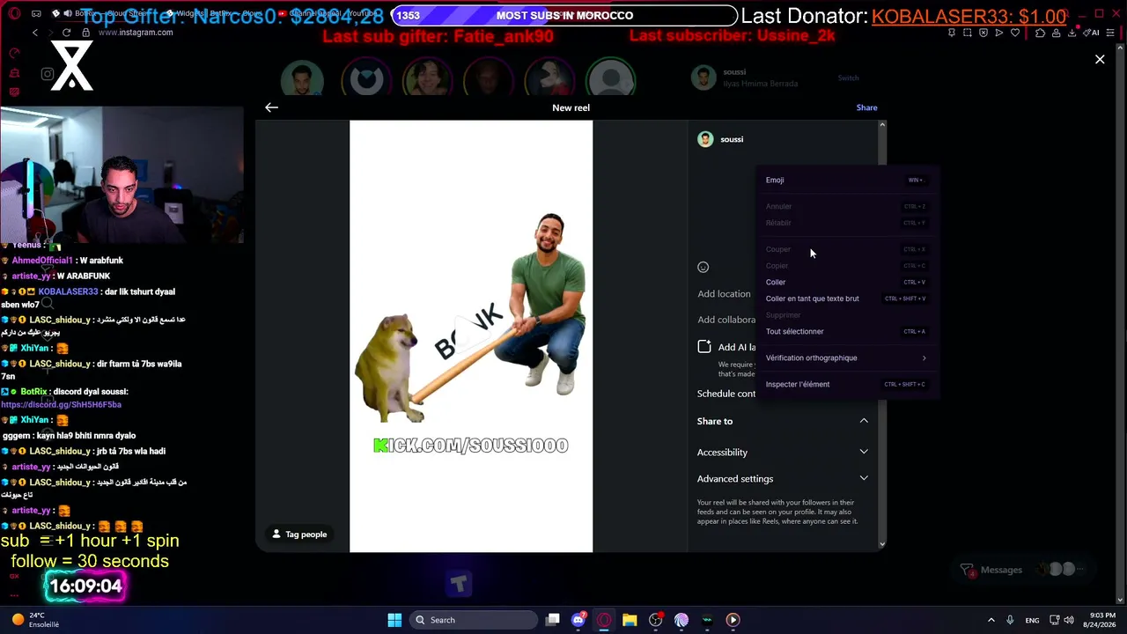Open the Vérification orthographique submenu
1127x634 pixels.
point(846,358)
